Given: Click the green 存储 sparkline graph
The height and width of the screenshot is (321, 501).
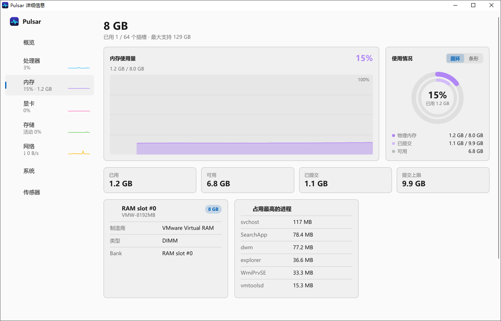Looking at the screenshot, I should [79, 132].
